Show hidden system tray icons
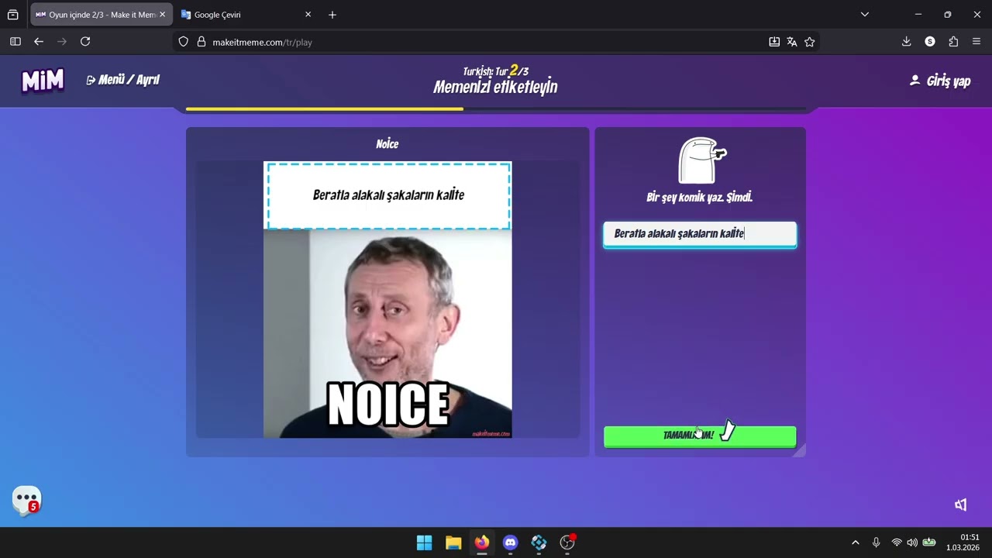The width and height of the screenshot is (992, 558). click(856, 542)
